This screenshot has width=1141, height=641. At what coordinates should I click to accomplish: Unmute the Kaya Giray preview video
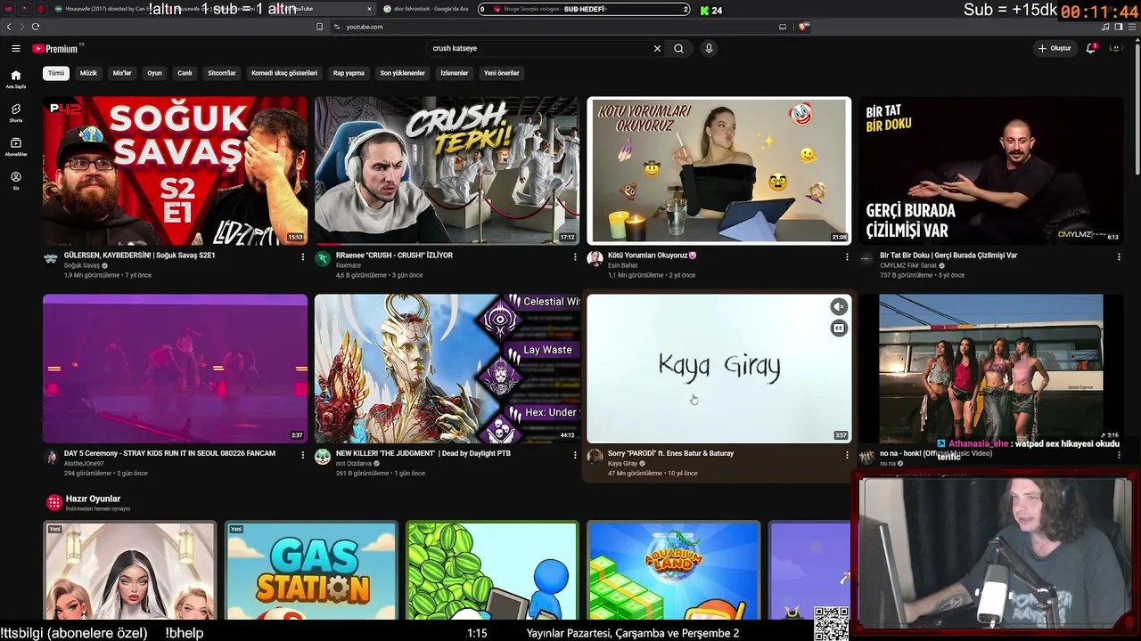click(839, 307)
